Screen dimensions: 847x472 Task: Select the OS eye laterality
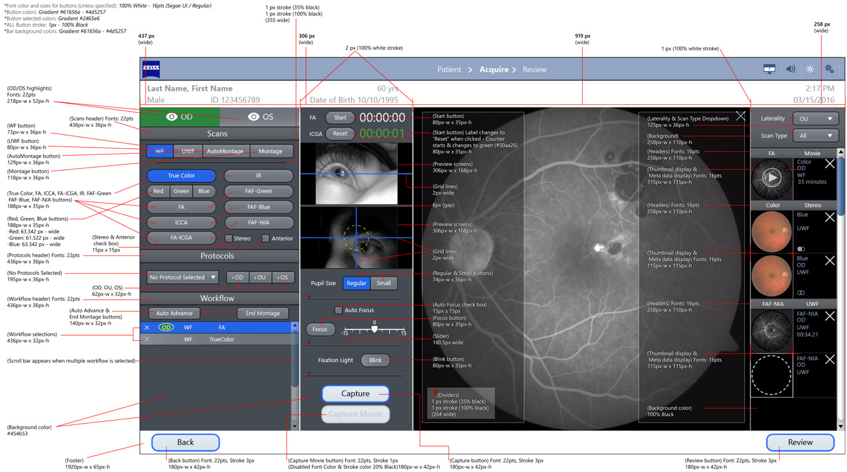260,117
